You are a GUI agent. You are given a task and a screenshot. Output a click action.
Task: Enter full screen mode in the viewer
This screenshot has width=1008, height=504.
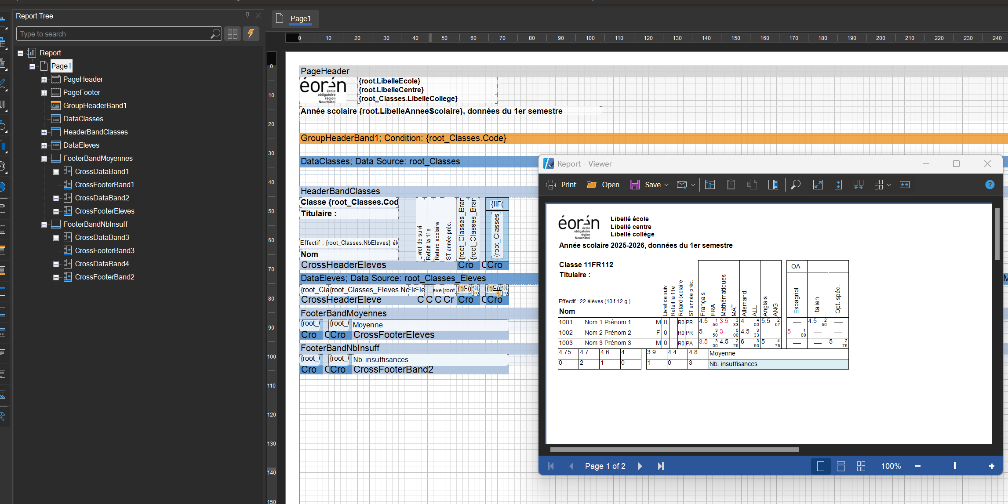coord(818,185)
